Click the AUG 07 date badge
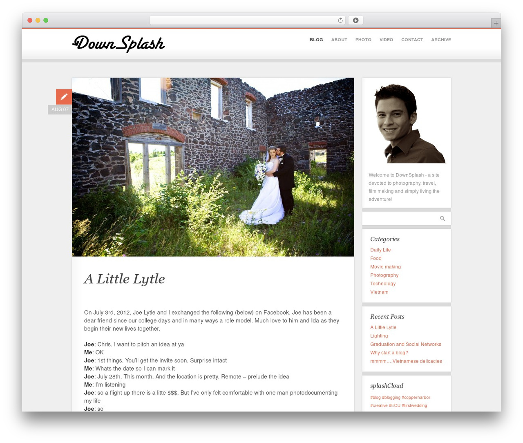523x443 pixels. click(60, 110)
